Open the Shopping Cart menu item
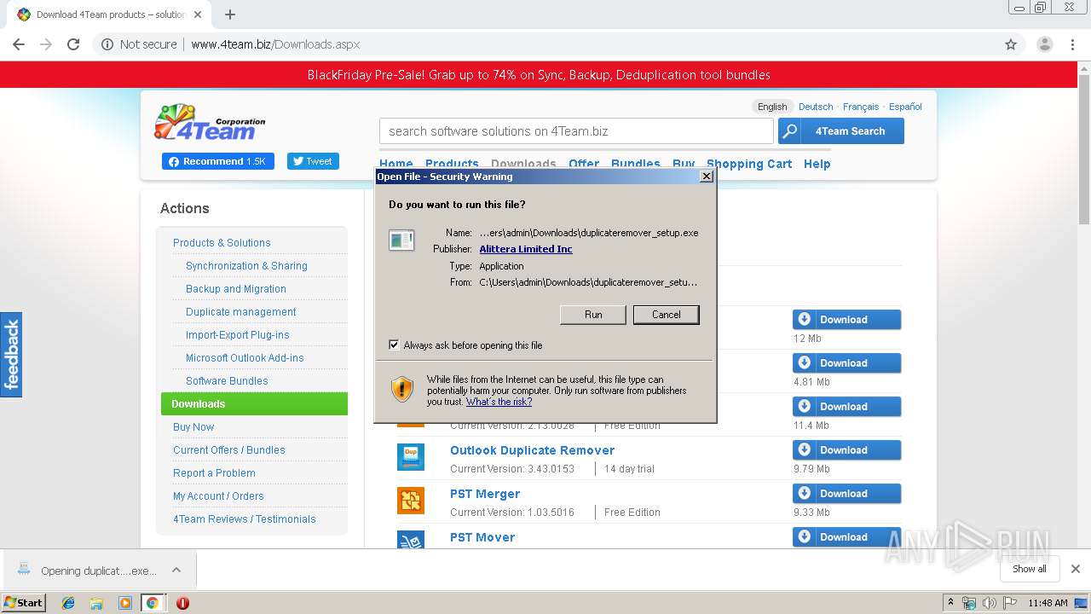1091x614 pixels. point(749,164)
